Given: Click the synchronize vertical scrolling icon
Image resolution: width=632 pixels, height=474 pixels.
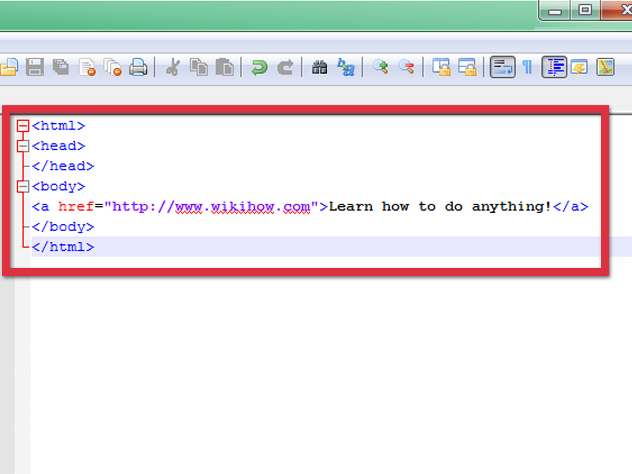Looking at the screenshot, I should (441, 67).
